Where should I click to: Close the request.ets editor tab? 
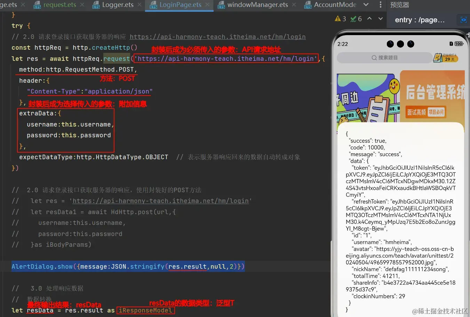pyautogui.click(x=82, y=5)
